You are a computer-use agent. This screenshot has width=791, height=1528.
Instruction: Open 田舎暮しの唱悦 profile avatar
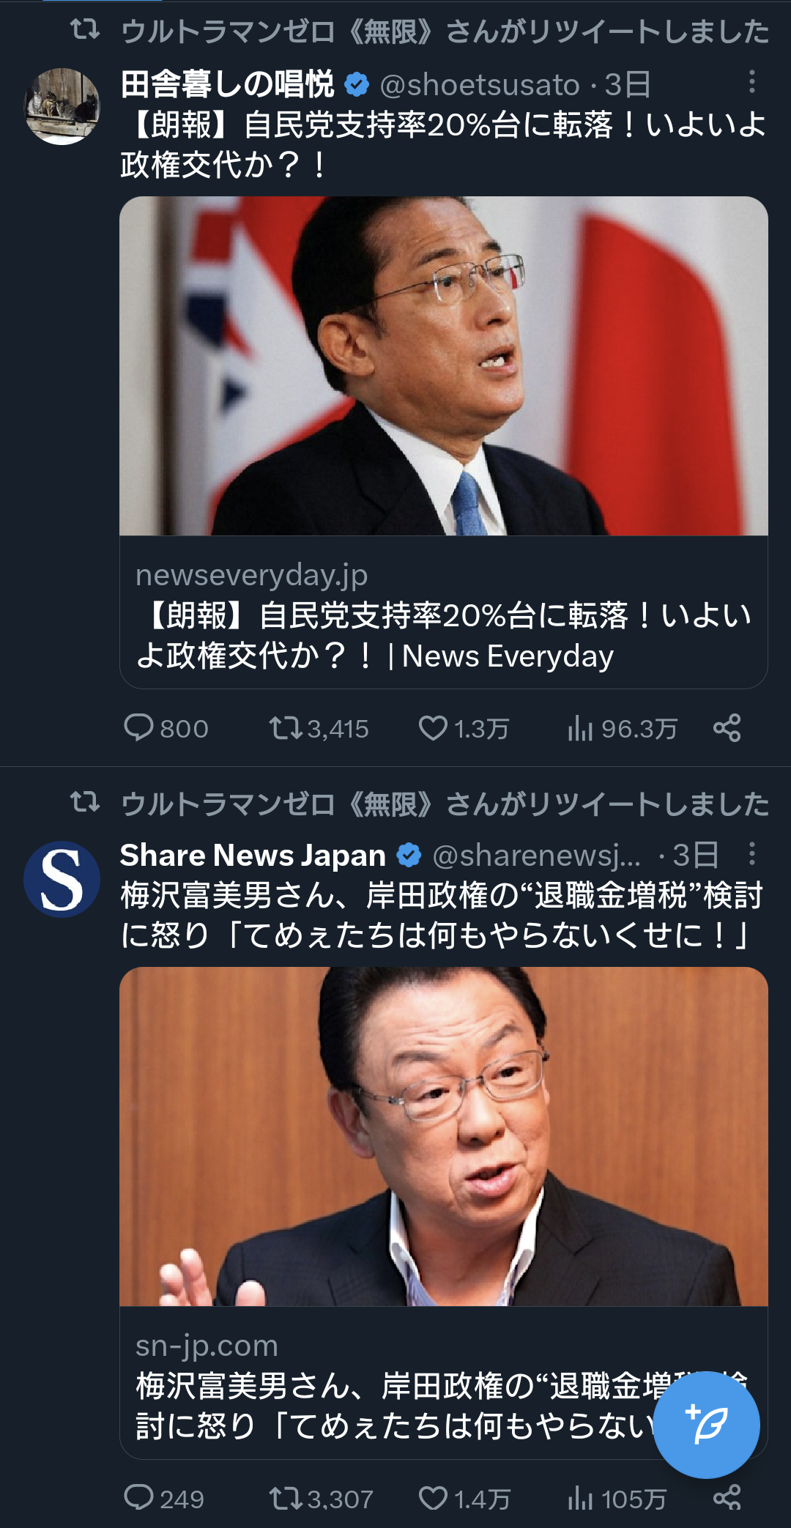pos(62,106)
